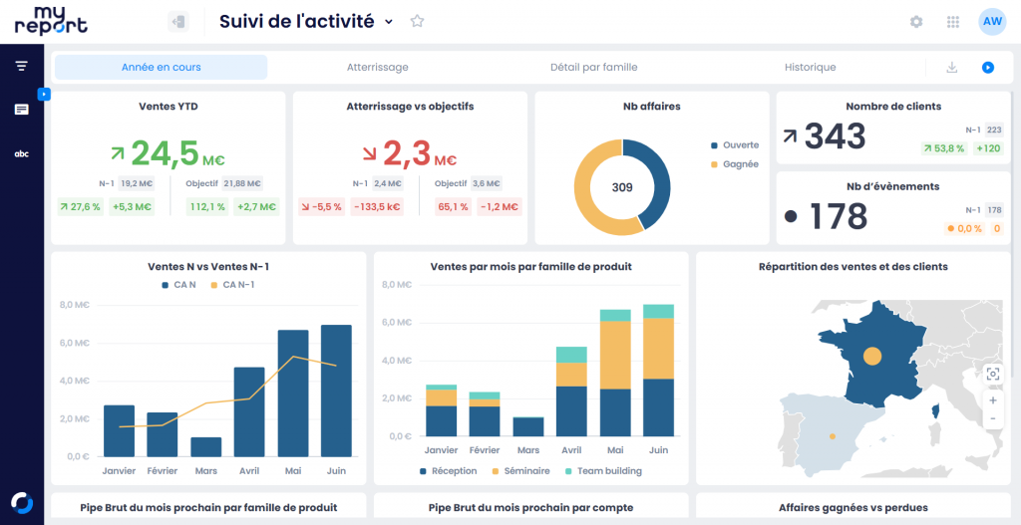Toggle Gagnée legend in donut chart
This screenshot has width=1021, height=525.
(734, 164)
